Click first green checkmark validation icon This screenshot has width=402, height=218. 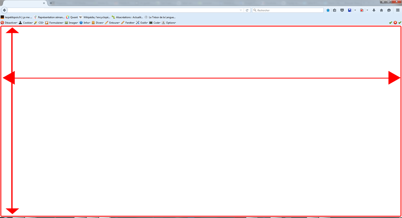(x=390, y=23)
